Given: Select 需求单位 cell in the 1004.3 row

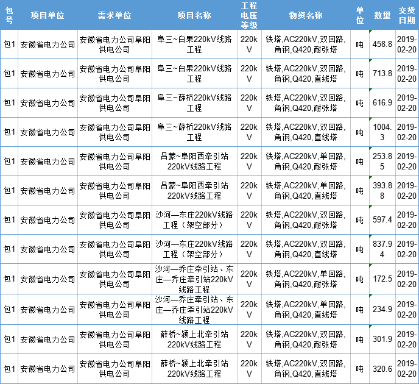Looking at the screenshot, I should click(114, 132).
